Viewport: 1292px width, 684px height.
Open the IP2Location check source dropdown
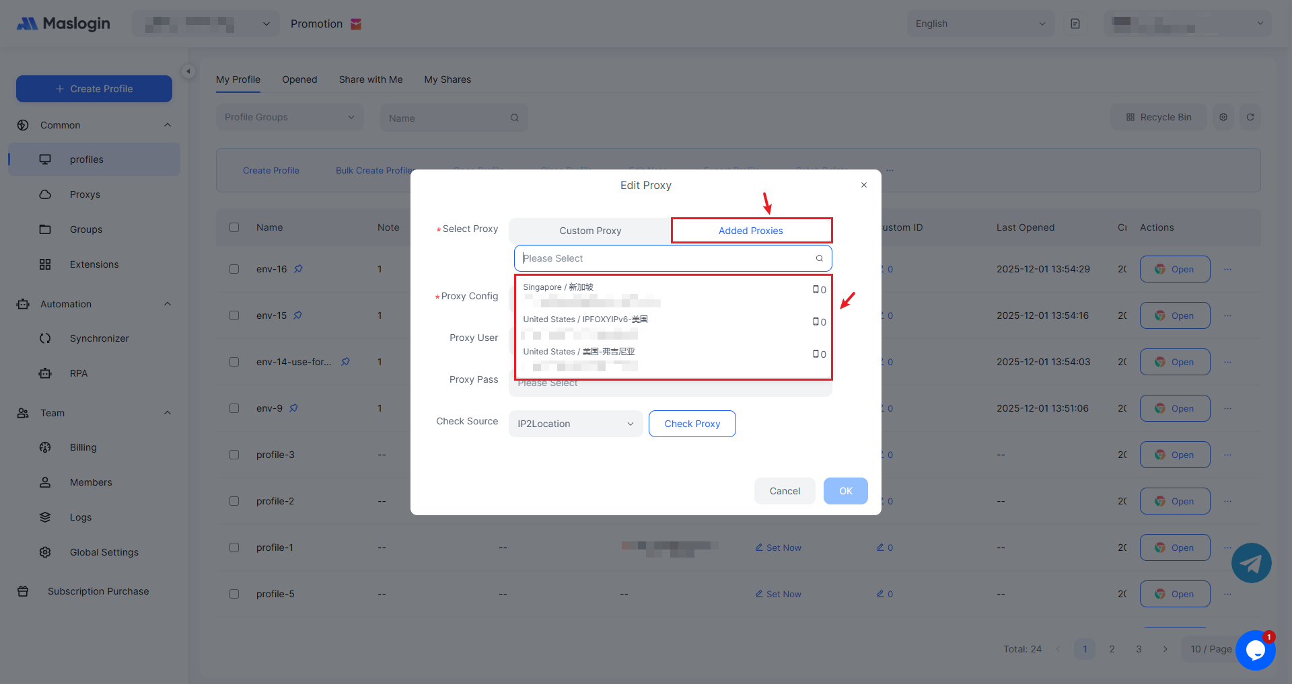point(575,424)
